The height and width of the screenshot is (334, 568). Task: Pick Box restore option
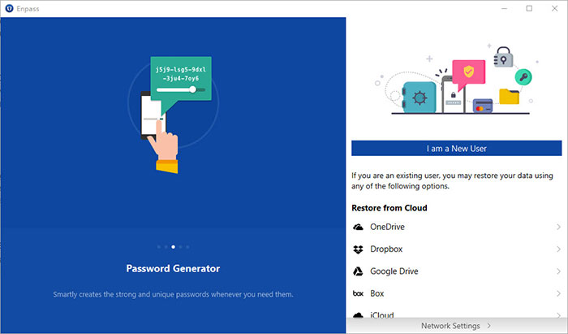[456, 293]
